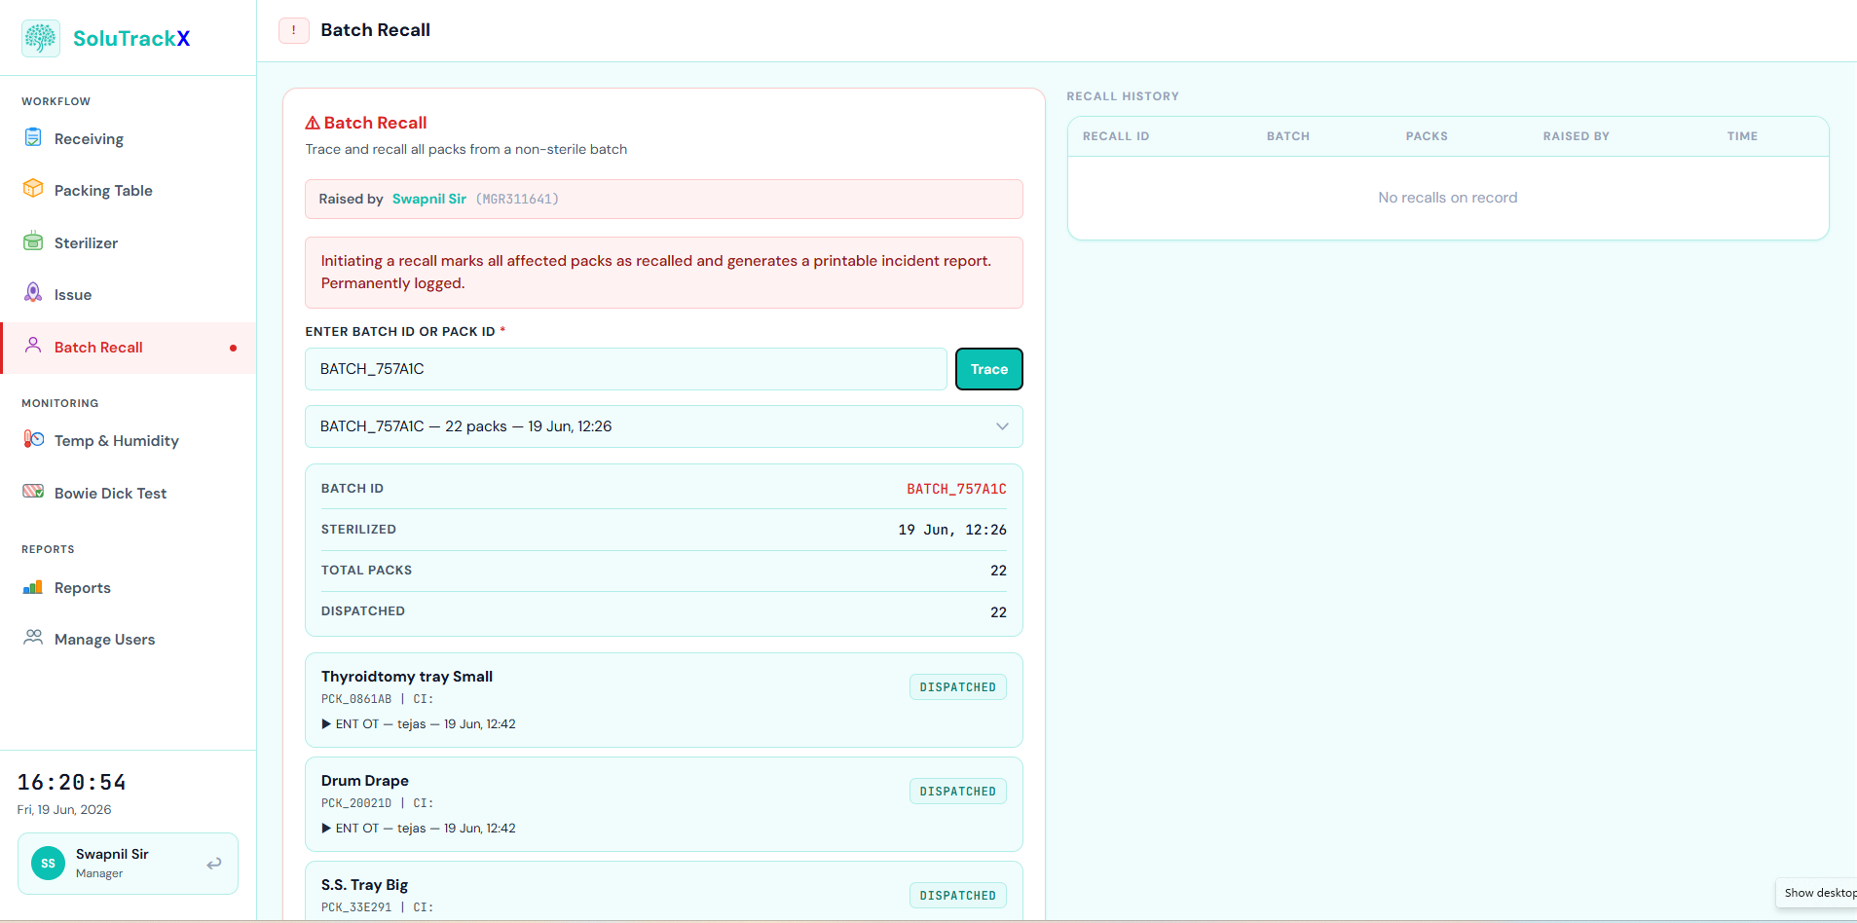Click the Show desktop button

(x=1817, y=893)
